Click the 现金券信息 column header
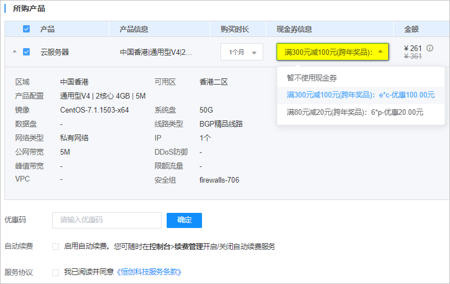Viewport: 450px width, 284px height. [294, 29]
